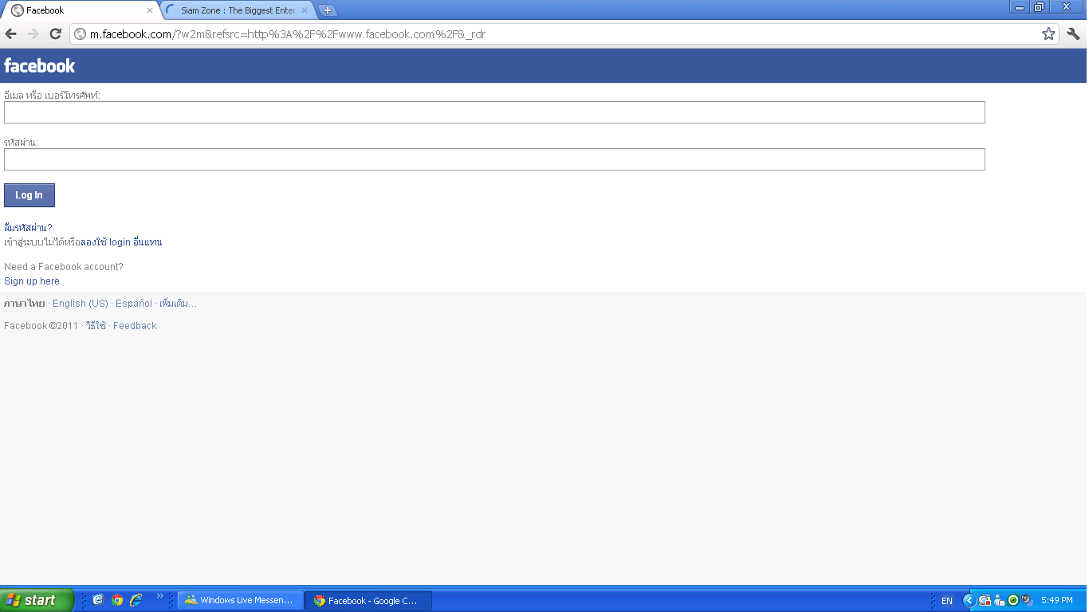Image resolution: width=1089 pixels, height=612 pixels.
Task: Click the เพิ่มเติม... more languages link
Action: (x=178, y=304)
